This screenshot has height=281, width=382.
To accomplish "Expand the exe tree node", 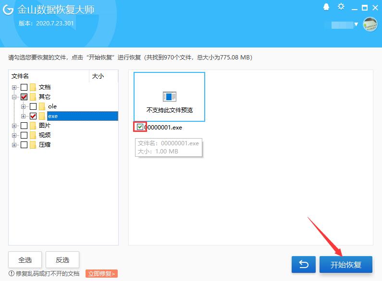I will pyautogui.click(x=23, y=116).
